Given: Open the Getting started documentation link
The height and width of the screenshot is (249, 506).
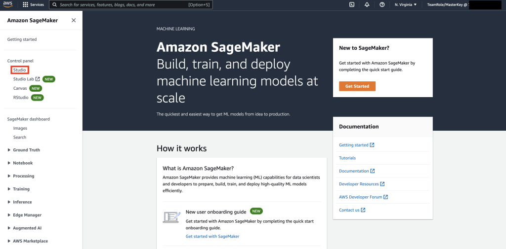Looking at the screenshot, I should [354, 145].
